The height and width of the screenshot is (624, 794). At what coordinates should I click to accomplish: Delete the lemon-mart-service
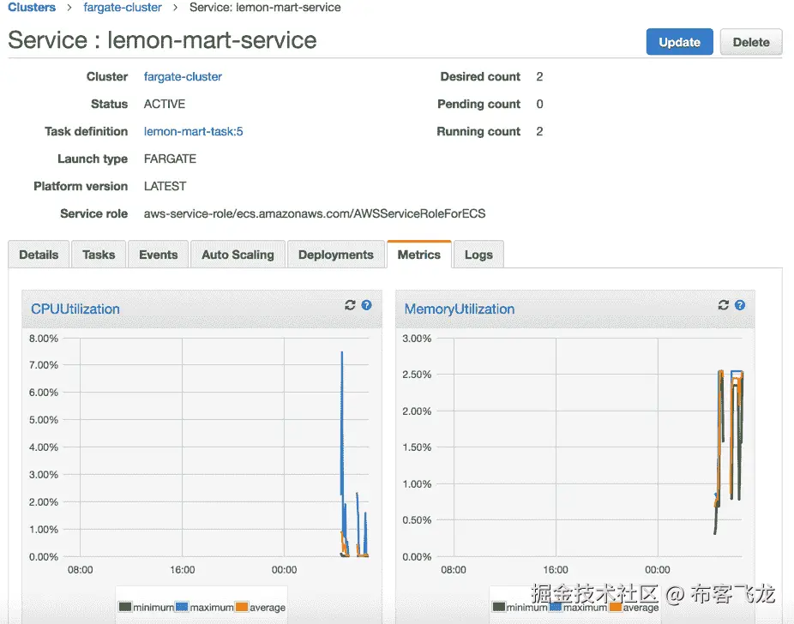click(x=751, y=42)
